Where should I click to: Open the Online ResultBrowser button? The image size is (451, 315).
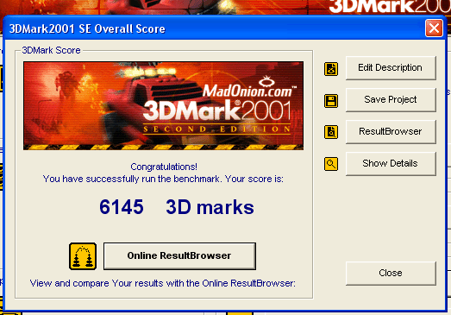click(x=179, y=256)
